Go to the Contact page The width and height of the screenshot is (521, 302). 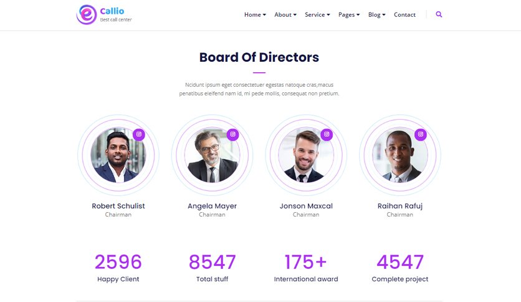pos(404,14)
